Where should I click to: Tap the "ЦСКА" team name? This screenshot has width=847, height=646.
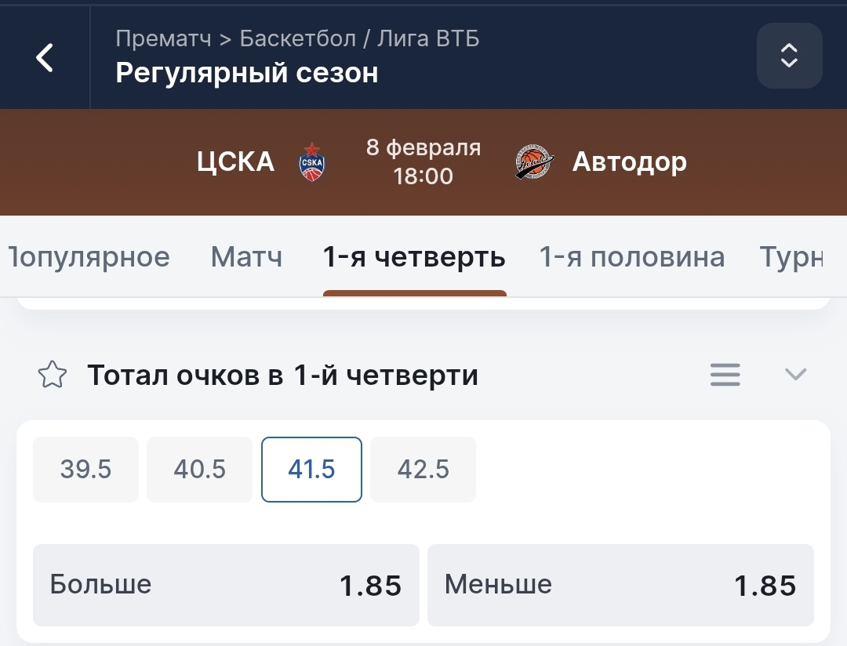(x=235, y=162)
